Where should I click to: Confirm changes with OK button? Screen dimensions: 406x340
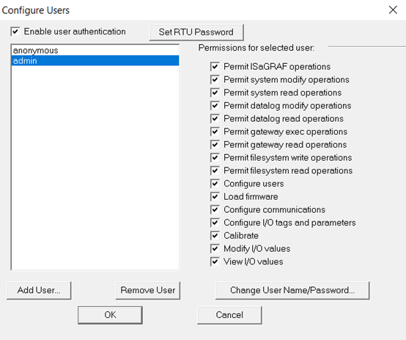coord(110,315)
